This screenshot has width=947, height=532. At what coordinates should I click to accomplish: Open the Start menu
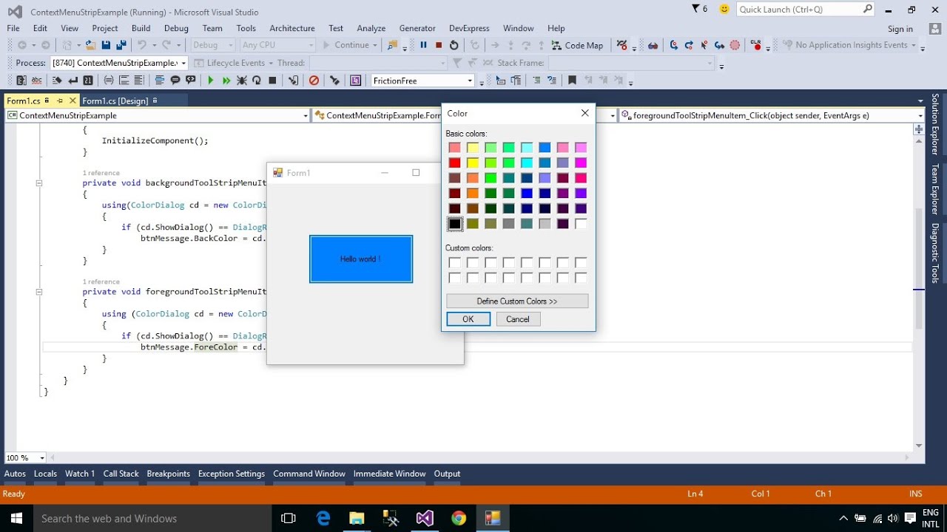pos(16,518)
